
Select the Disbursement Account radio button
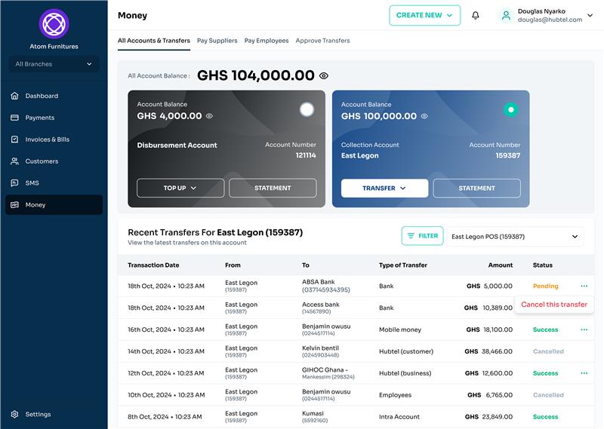pyautogui.click(x=307, y=109)
